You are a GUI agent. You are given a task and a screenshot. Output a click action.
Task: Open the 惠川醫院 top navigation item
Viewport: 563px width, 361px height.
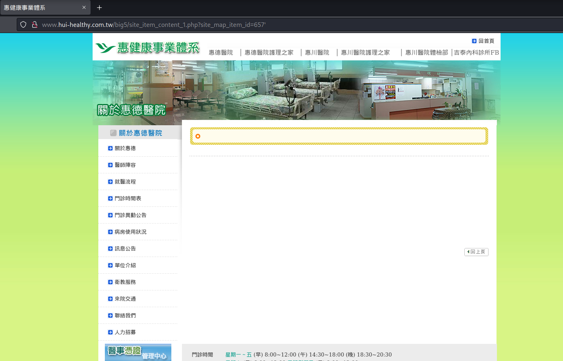pyautogui.click(x=317, y=53)
